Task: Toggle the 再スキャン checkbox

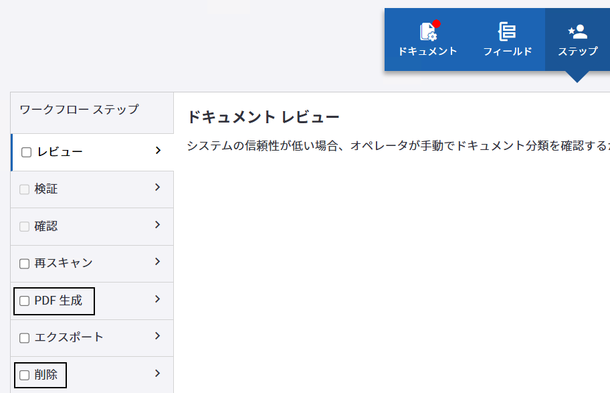Action: (25, 264)
